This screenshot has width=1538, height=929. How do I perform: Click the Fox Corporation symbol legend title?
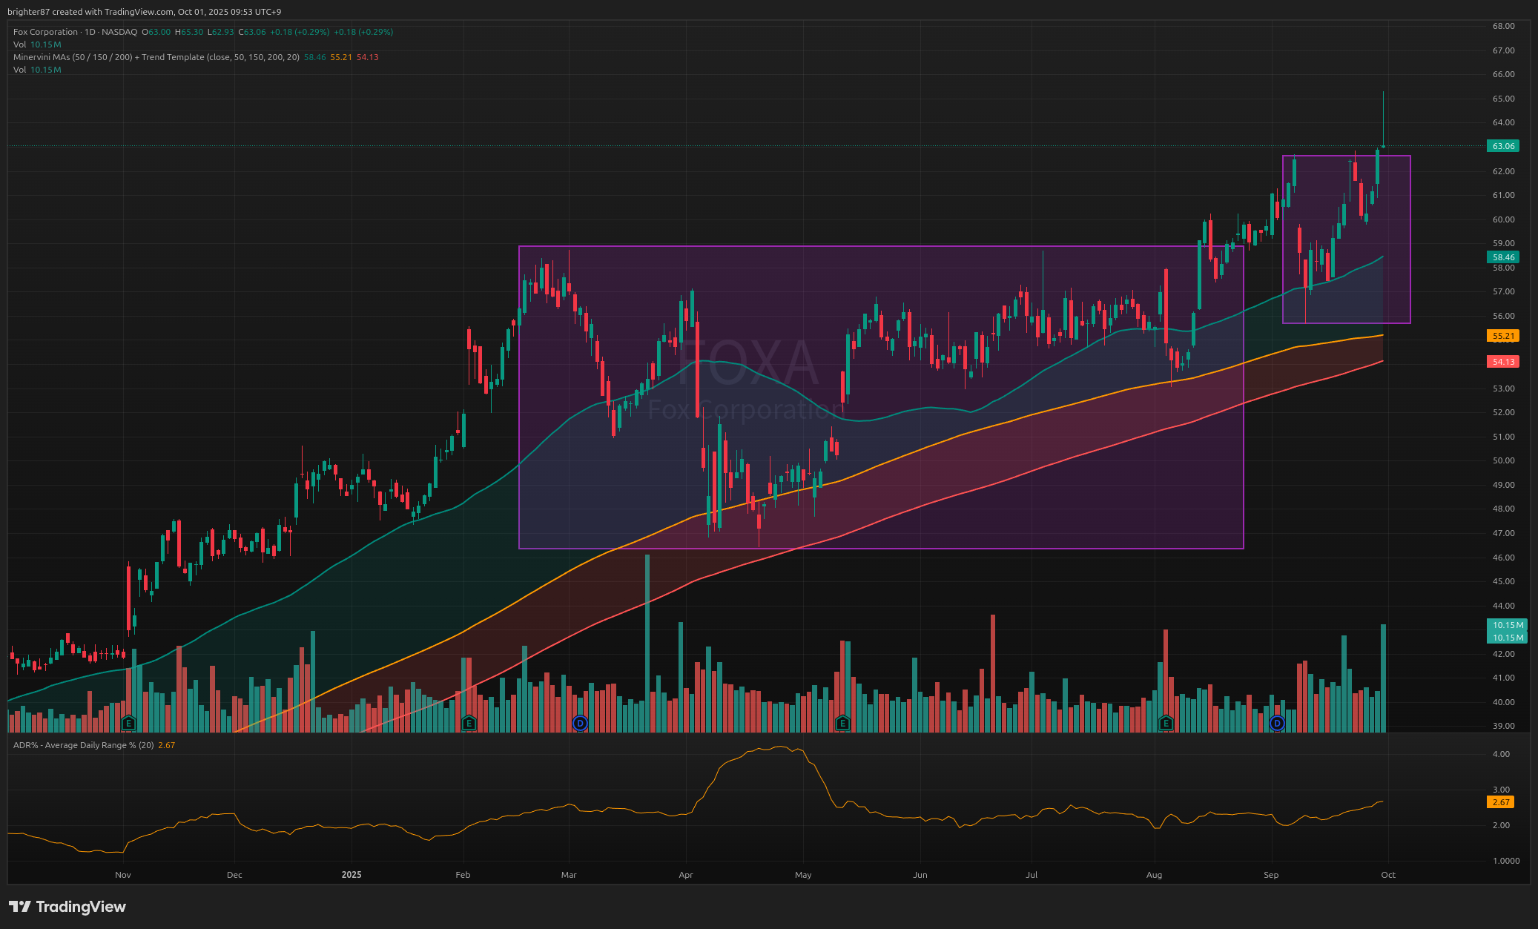point(45,32)
